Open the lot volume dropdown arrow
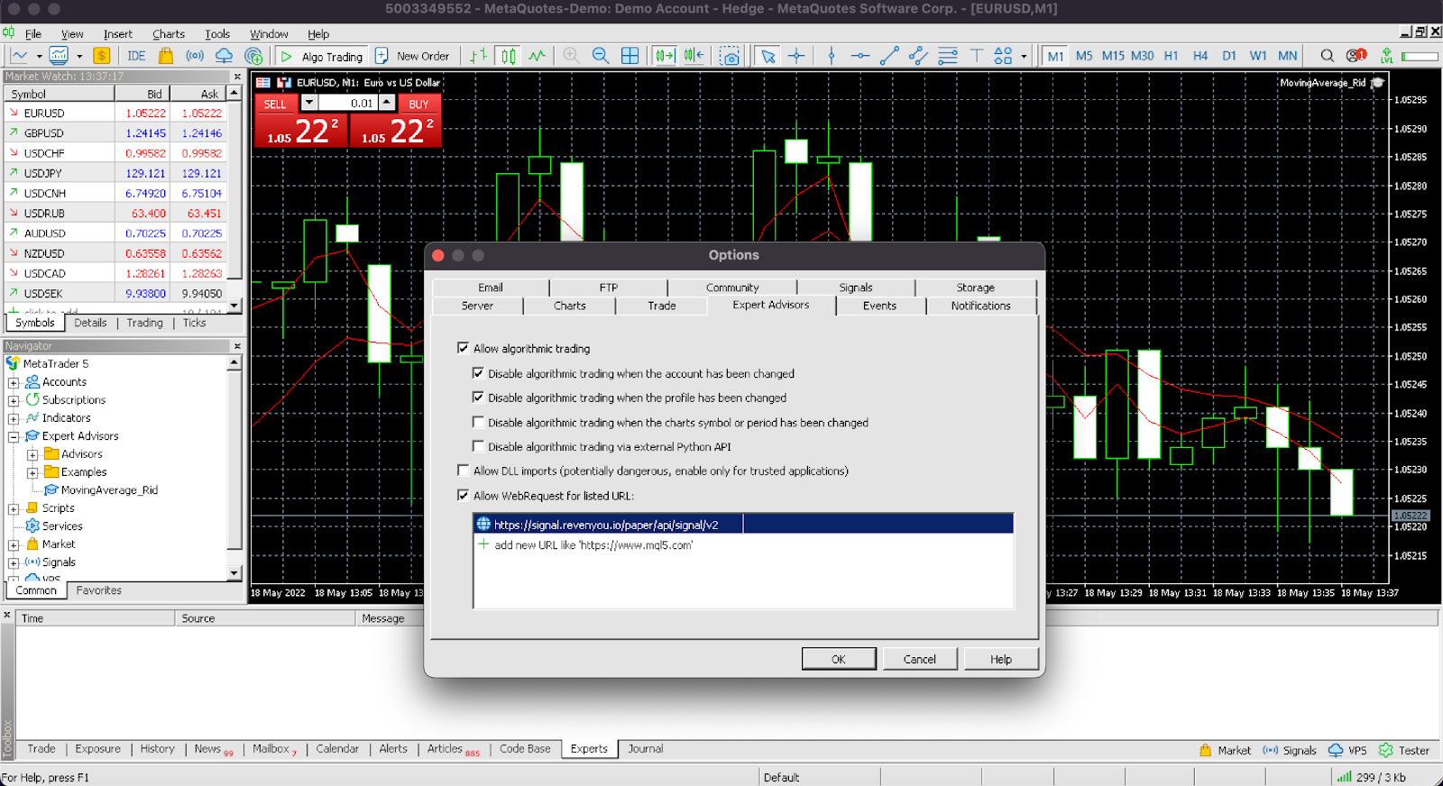Viewport: 1443px width, 786px height. click(x=309, y=103)
